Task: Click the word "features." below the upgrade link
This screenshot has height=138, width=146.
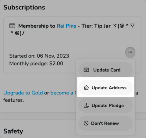Action: tap(14, 100)
